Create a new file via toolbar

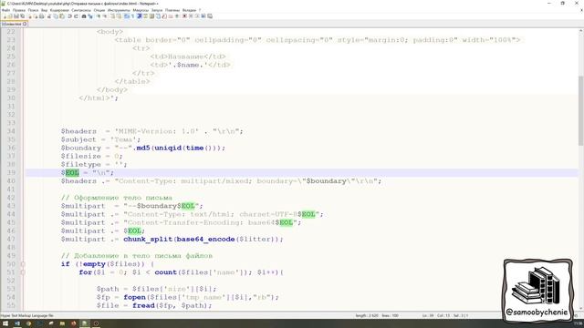click(5, 16)
